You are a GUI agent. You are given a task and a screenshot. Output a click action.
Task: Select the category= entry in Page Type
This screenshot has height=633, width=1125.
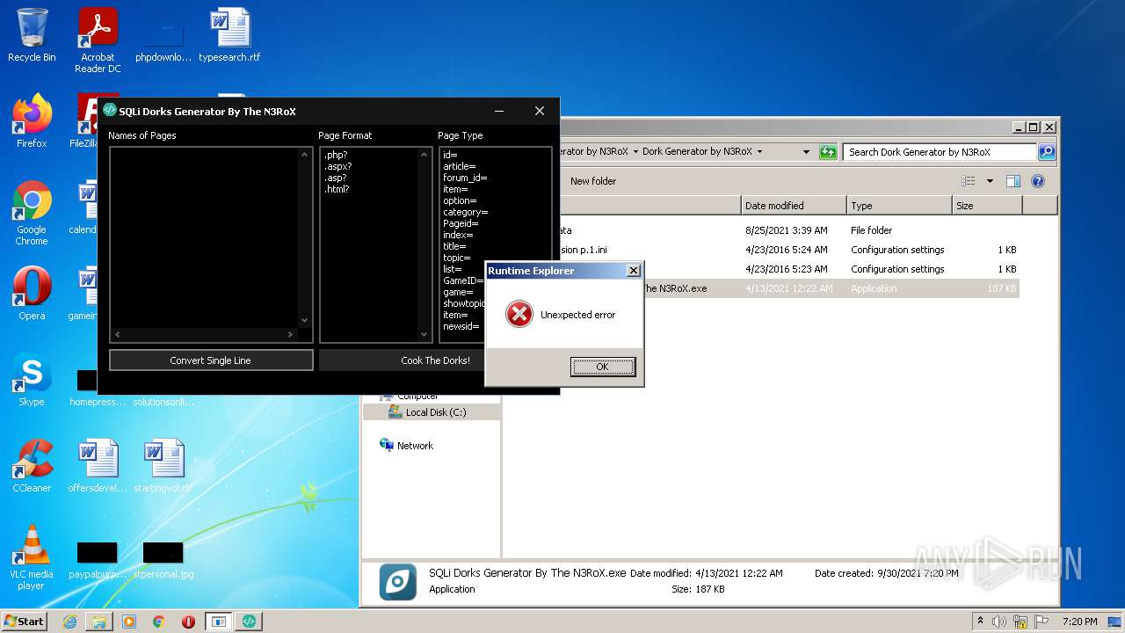(466, 212)
